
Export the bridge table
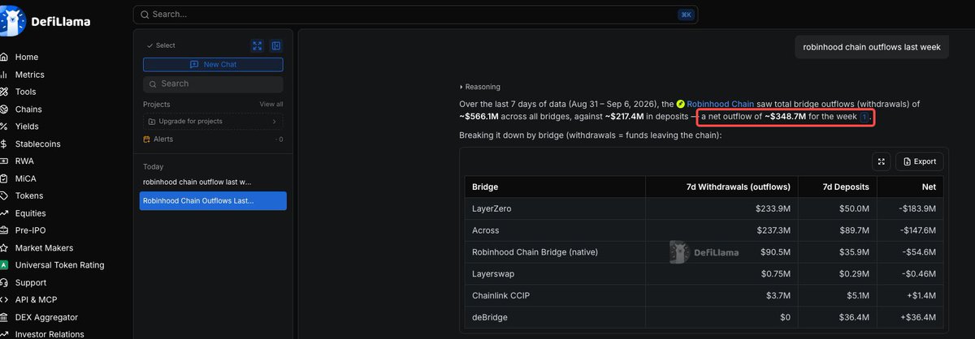[920, 161]
